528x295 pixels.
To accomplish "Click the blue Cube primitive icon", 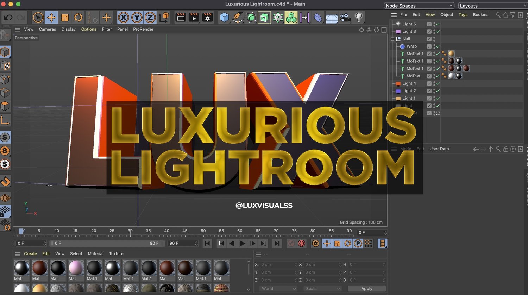I will click(x=224, y=18).
